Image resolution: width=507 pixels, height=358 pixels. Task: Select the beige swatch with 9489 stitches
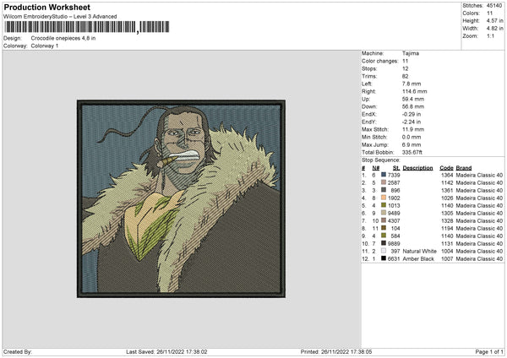pyautogui.click(x=384, y=213)
